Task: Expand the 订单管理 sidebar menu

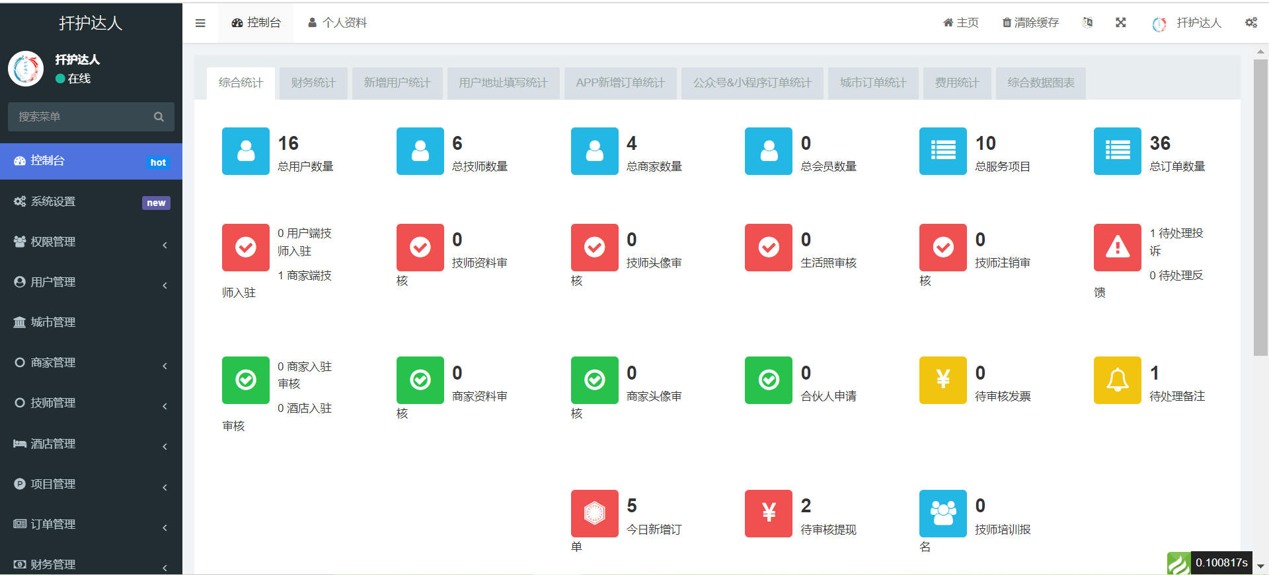Action: (x=91, y=525)
